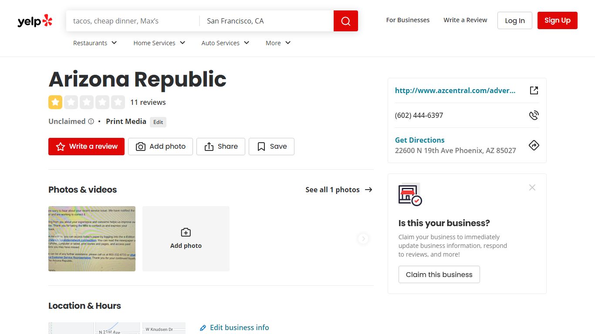595x334 pixels.
Task: Dismiss the 'Is this your business?' card
Action: tap(532, 187)
